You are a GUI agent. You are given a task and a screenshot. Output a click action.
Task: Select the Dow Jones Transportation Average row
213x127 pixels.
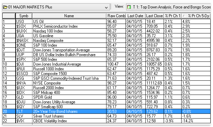tap(106, 50)
